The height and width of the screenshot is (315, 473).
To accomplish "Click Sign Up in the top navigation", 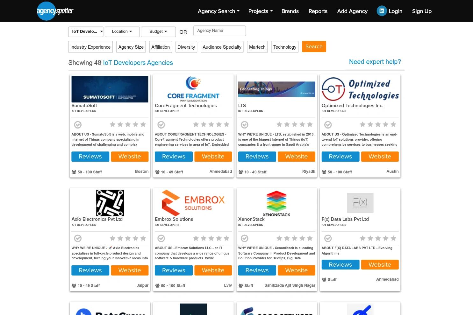I will (422, 11).
